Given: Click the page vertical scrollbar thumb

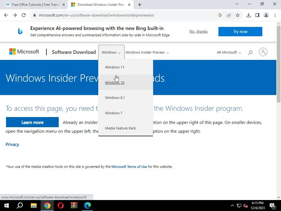Looking at the screenshot, I should point(279,64).
